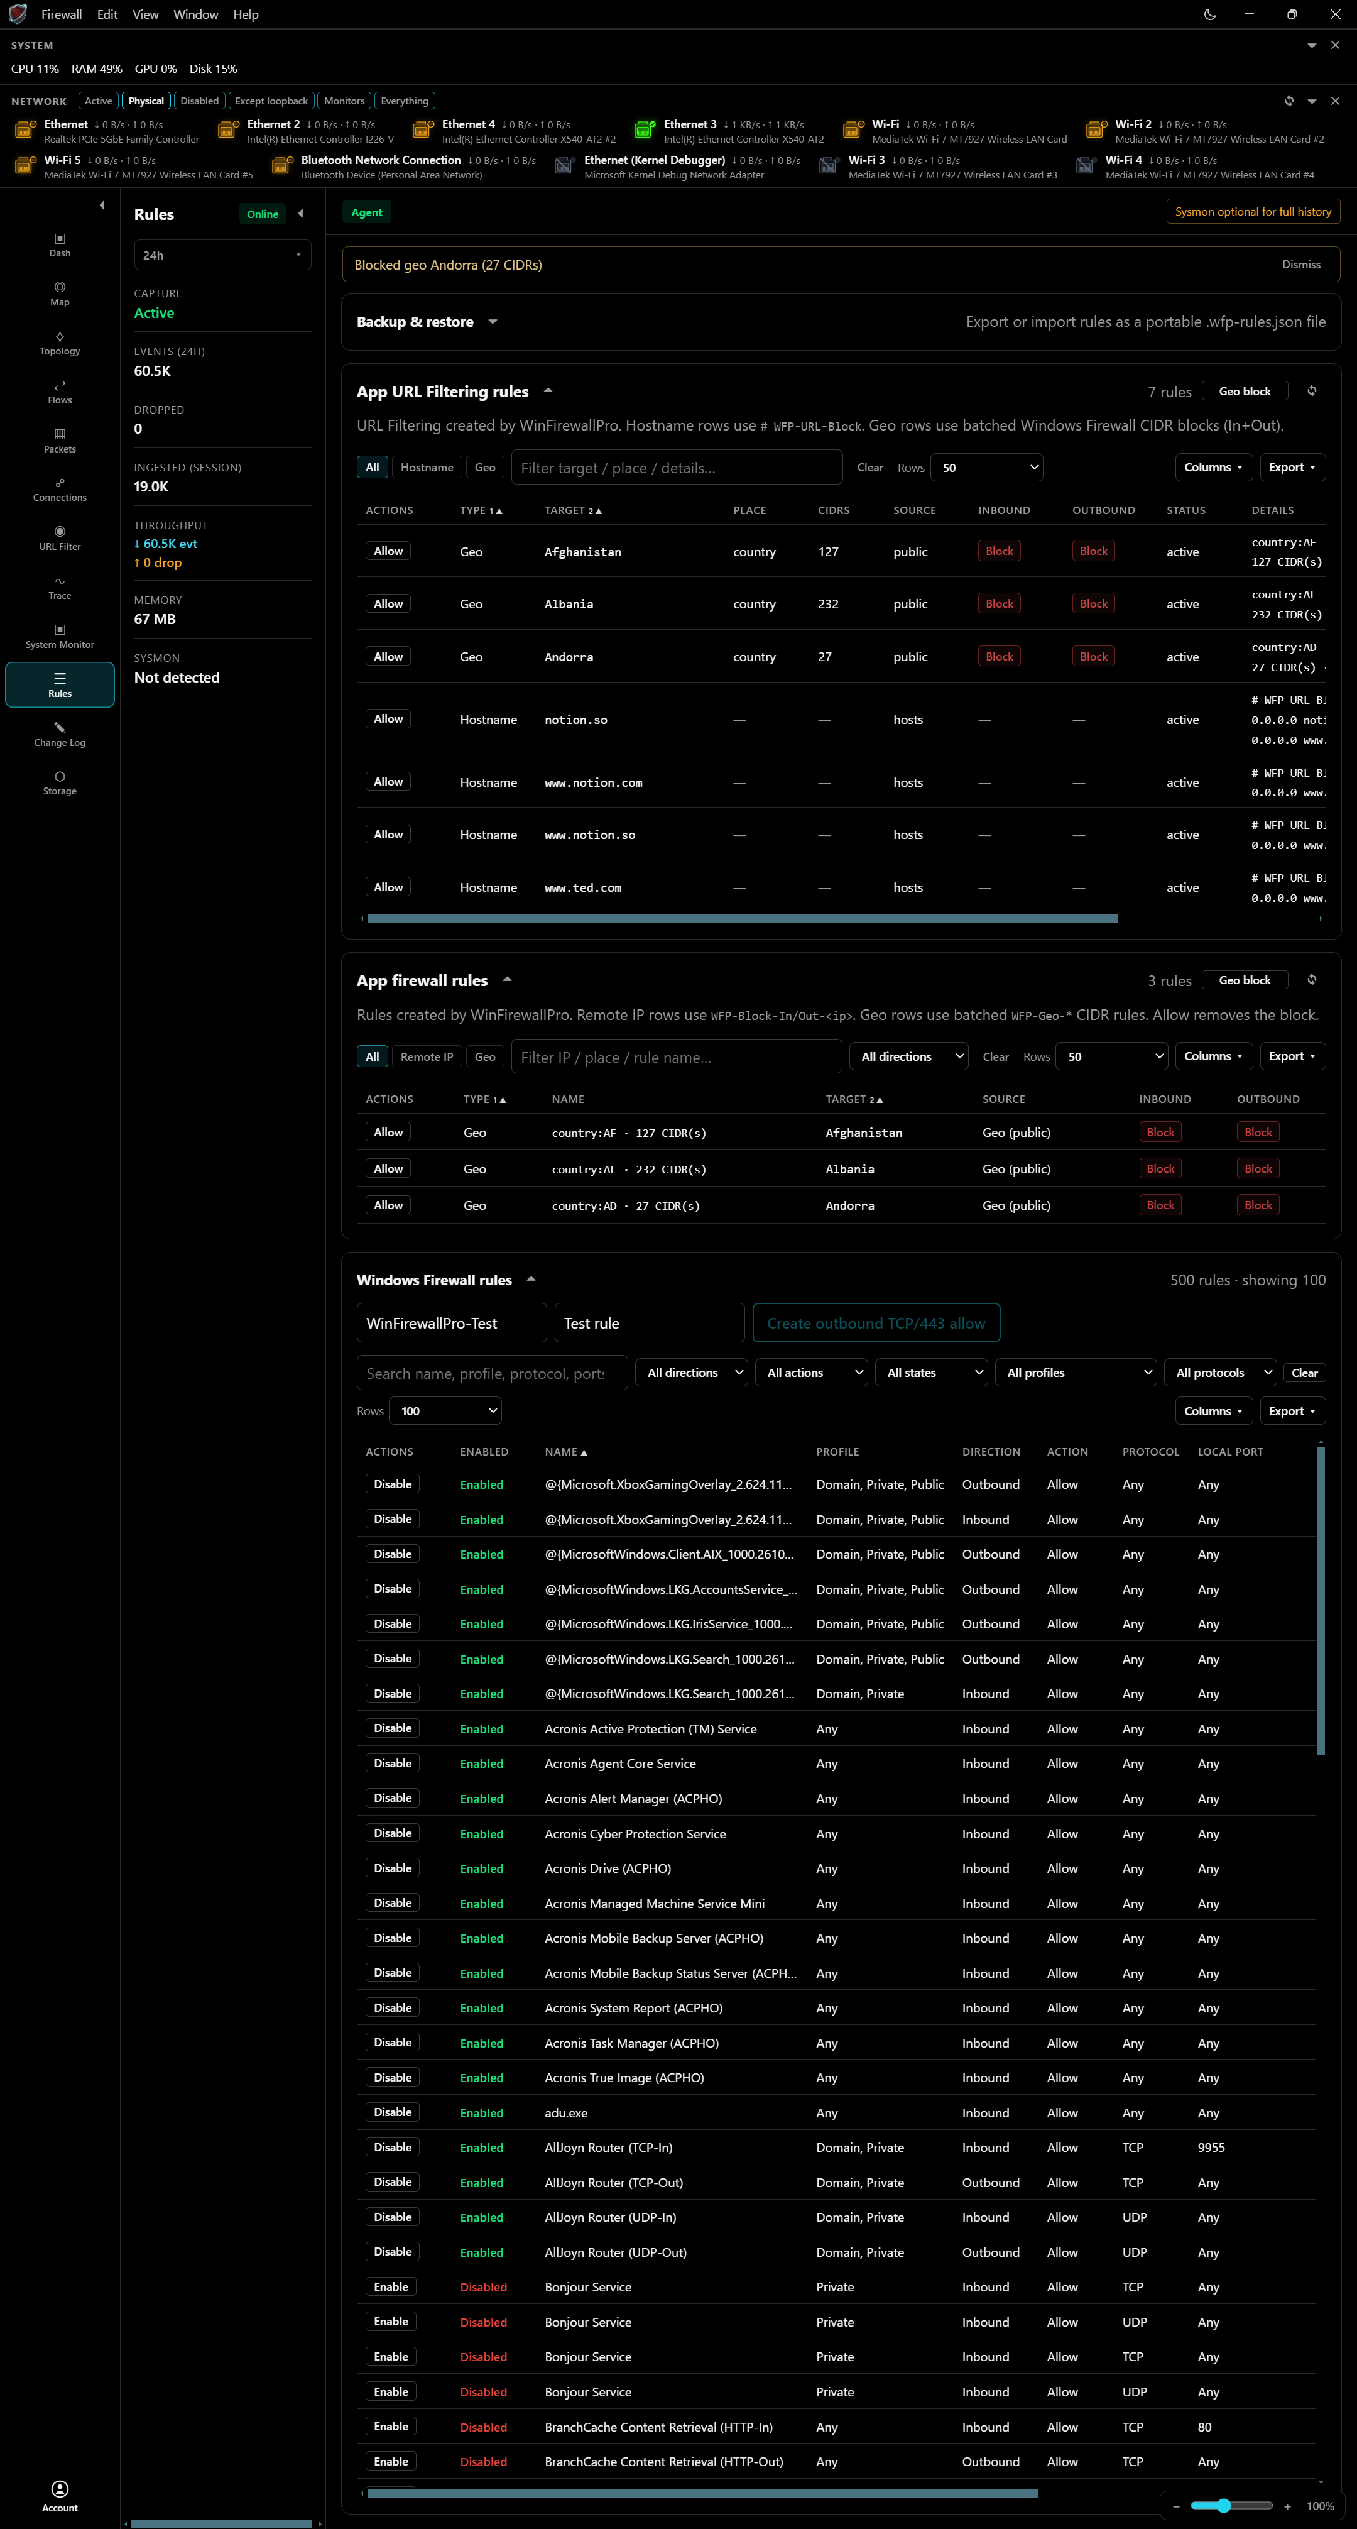Click the Windows Firewall rules vertical scrollbar

[1321, 1600]
